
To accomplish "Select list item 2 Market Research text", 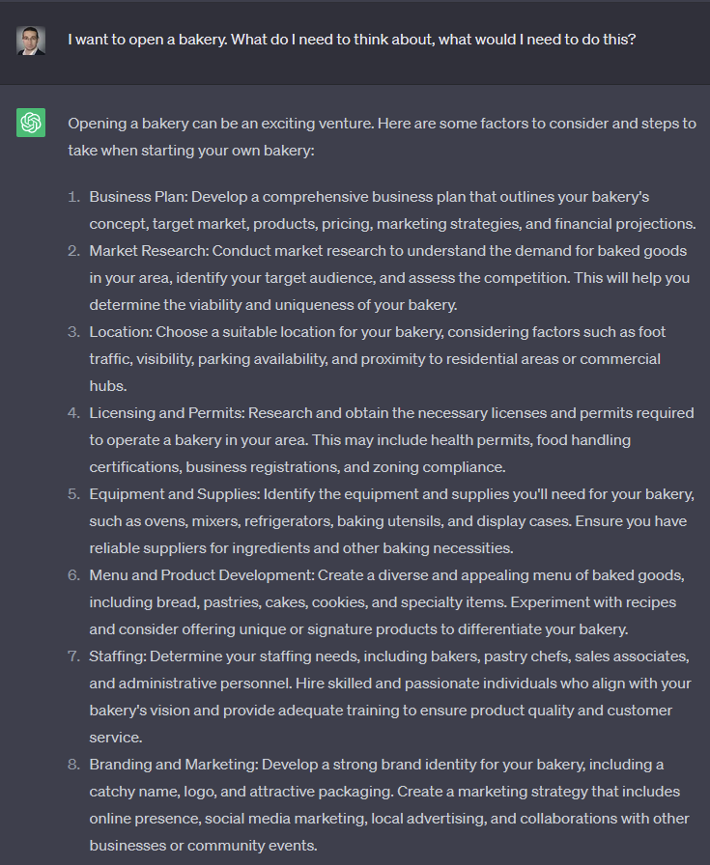I will 390,277.
